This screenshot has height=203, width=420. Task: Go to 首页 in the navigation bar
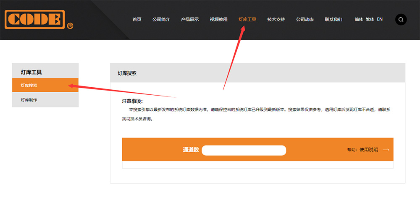pyautogui.click(x=137, y=20)
